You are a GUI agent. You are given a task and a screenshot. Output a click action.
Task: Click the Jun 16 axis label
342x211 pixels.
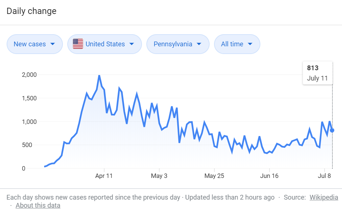(x=269, y=176)
